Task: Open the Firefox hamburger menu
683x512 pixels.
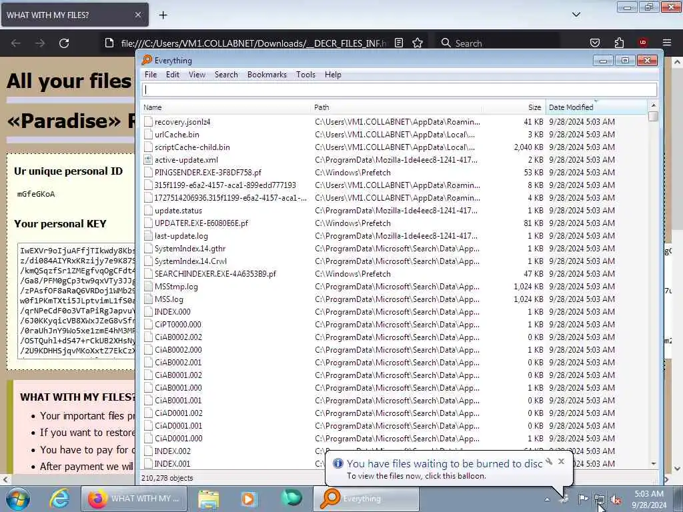Action: pyautogui.click(x=666, y=43)
